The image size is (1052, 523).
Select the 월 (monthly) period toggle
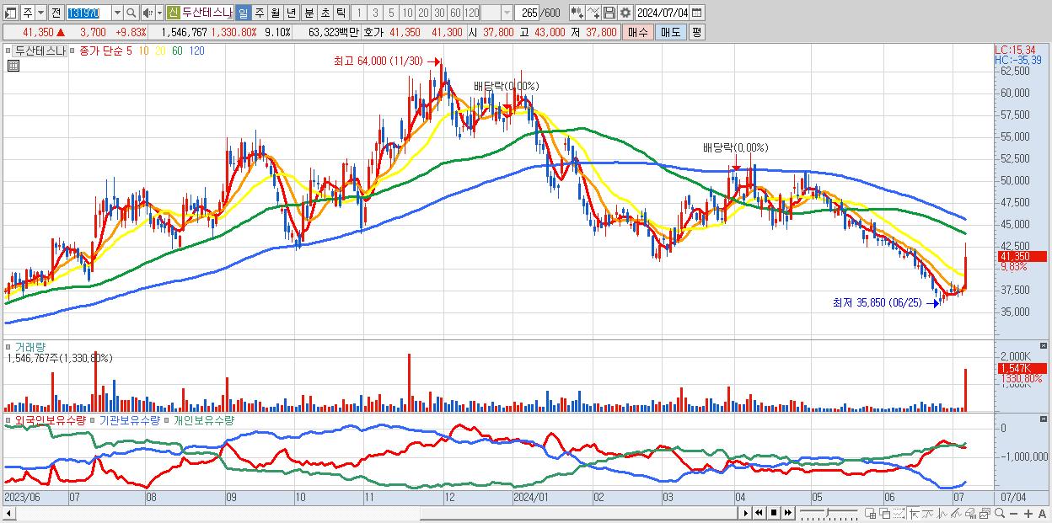275,13
